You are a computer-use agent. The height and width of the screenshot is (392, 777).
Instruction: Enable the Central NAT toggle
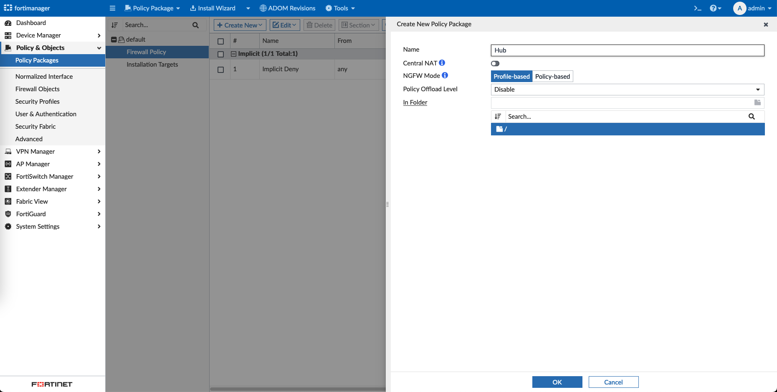tap(495, 64)
